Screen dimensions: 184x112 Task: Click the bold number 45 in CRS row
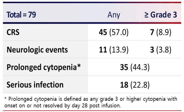click(103, 32)
